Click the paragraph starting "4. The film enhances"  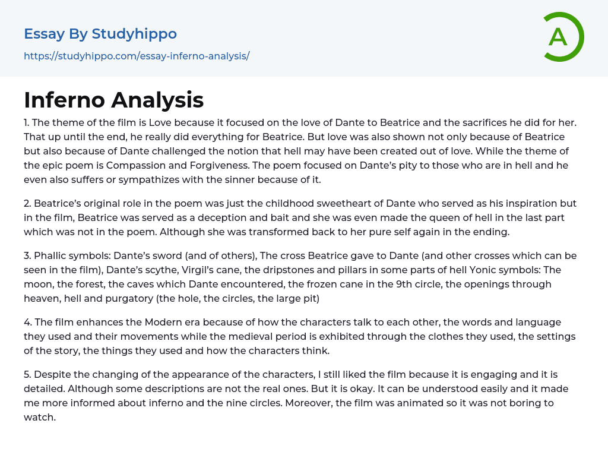coord(300,336)
